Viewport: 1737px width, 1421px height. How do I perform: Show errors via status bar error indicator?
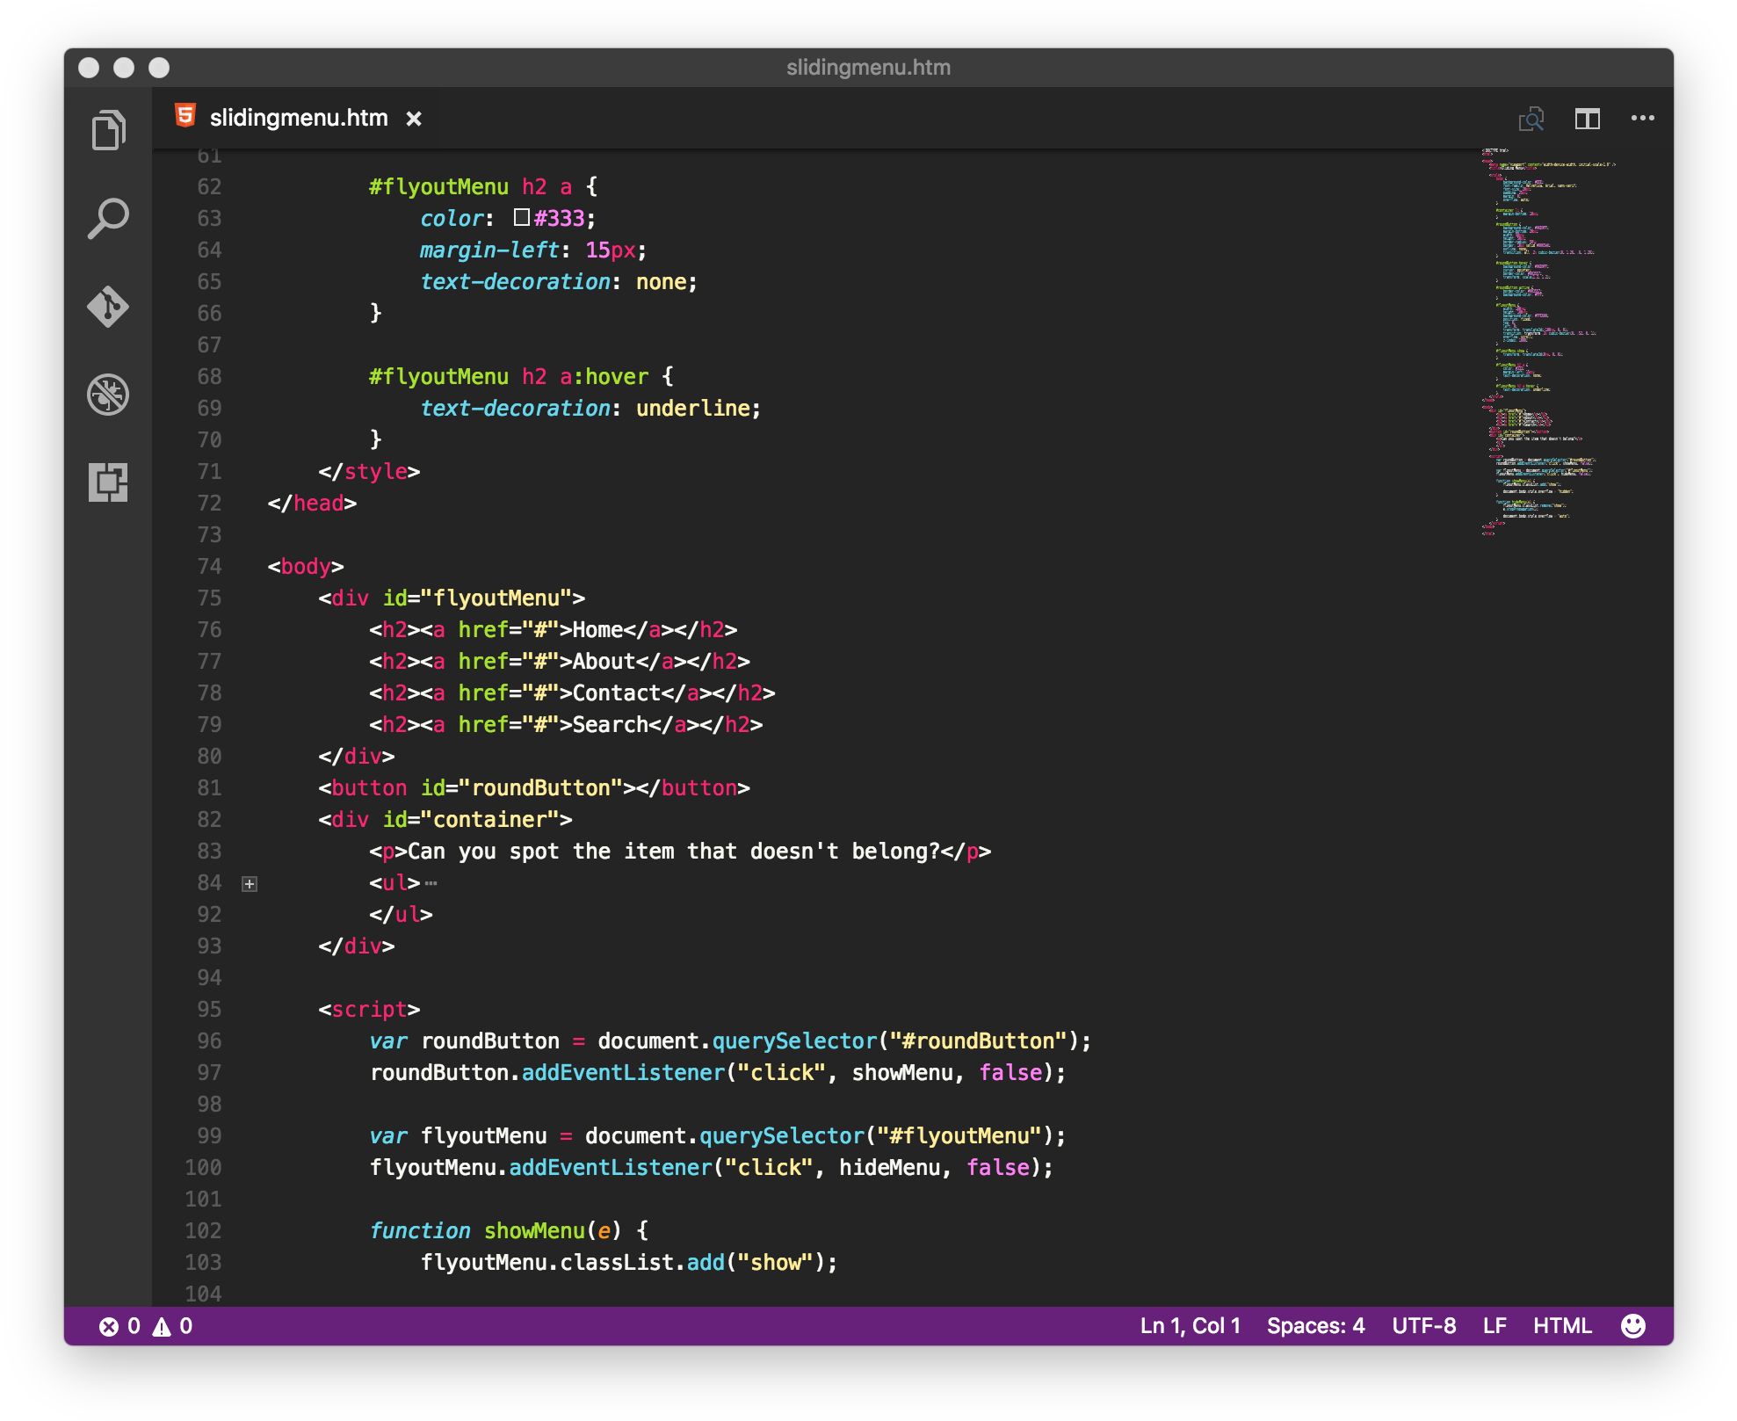pyautogui.click(x=120, y=1326)
